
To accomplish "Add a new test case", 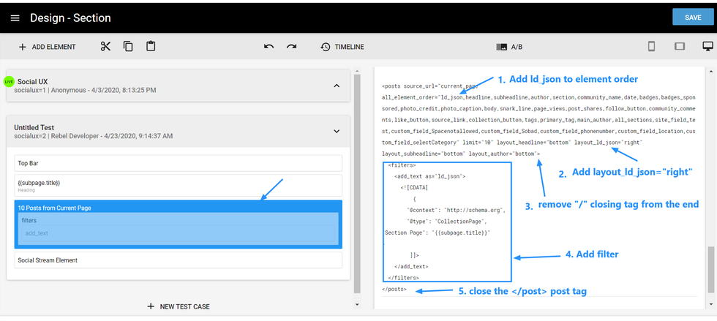I will pos(178,306).
